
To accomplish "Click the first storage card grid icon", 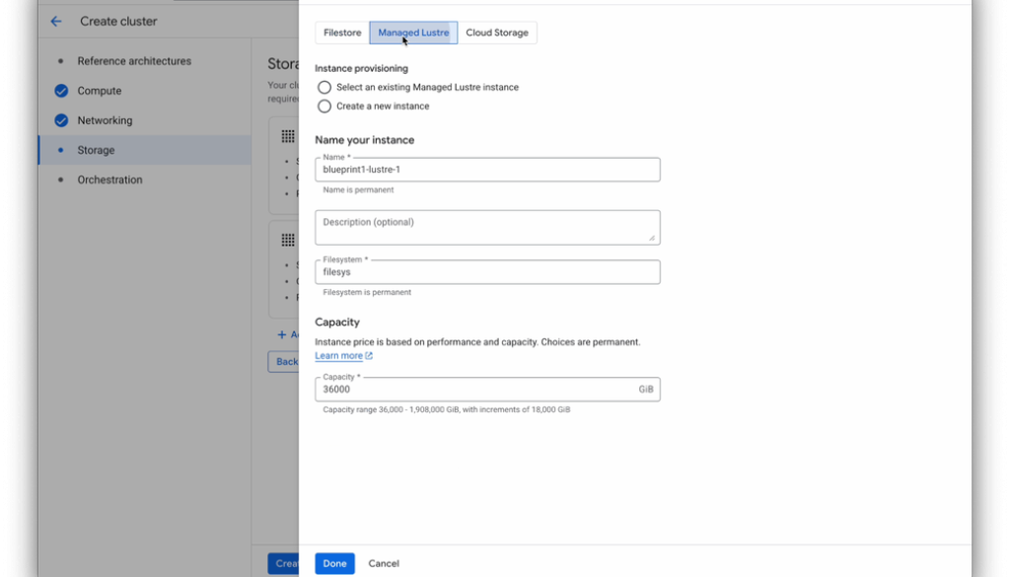I will [x=288, y=136].
